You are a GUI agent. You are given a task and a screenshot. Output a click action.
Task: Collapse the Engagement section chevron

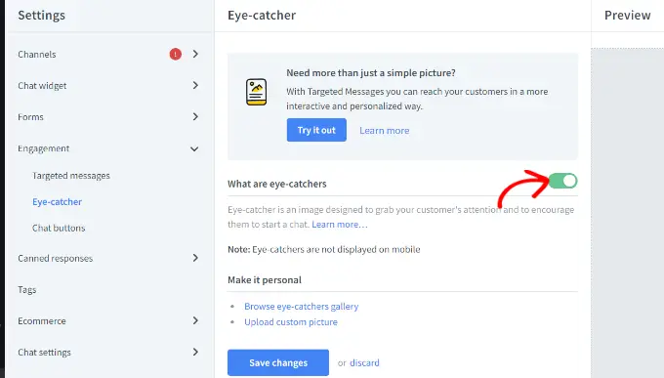click(194, 148)
